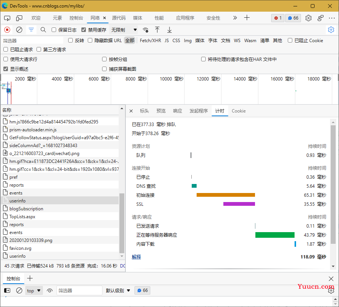Switch to 控制台 tab in top bar
Image resolution: width=339 pixels, height=307 pixels.
pos(76,18)
